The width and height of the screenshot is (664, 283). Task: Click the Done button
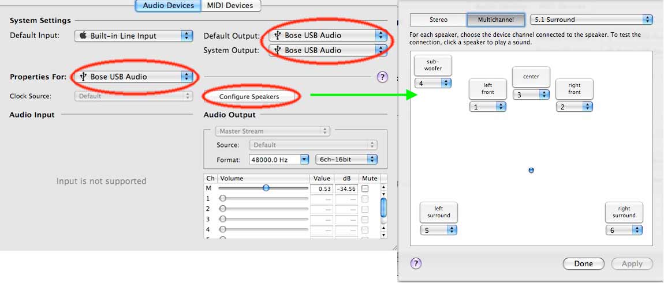click(584, 263)
